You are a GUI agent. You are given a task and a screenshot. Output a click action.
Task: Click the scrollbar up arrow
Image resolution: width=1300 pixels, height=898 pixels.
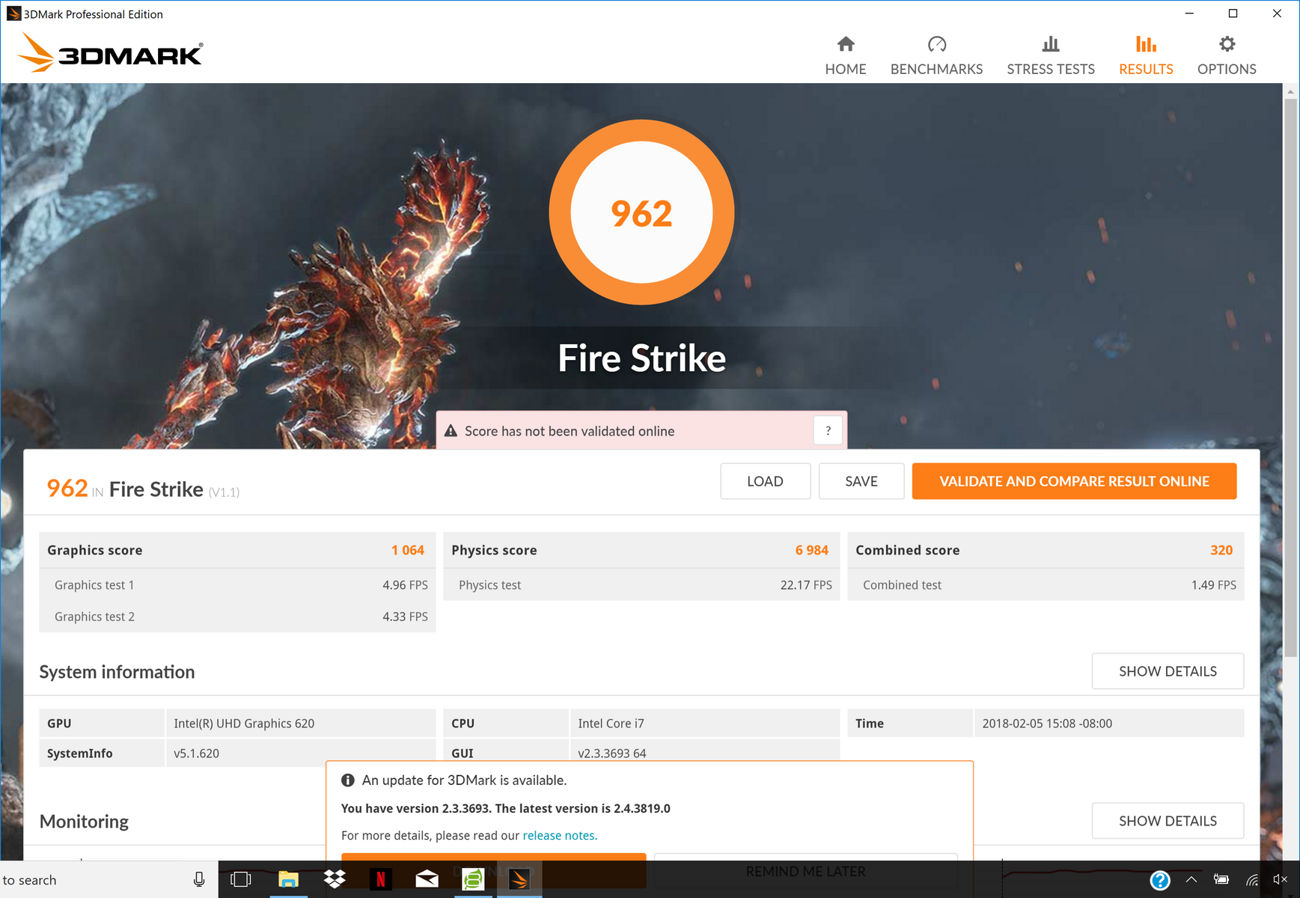[1290, 91]
